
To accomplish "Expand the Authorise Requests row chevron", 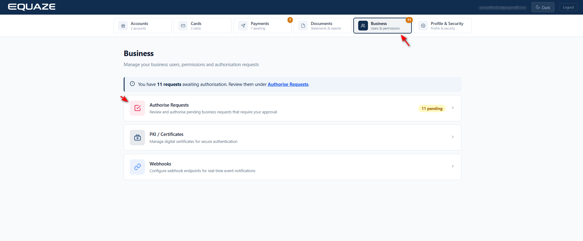I will click(x=453, y=108).
